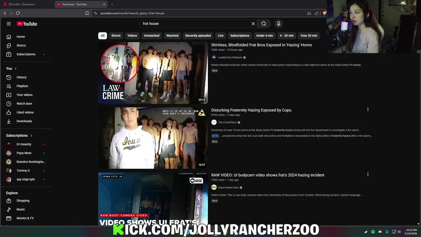Run the search with the magnifier button

click(264, 24)
